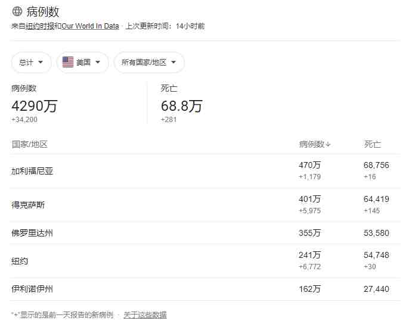Expand the 美国 country selector
Image resolution: width=412 pixels, height=327 pixels.
[83, 63]
